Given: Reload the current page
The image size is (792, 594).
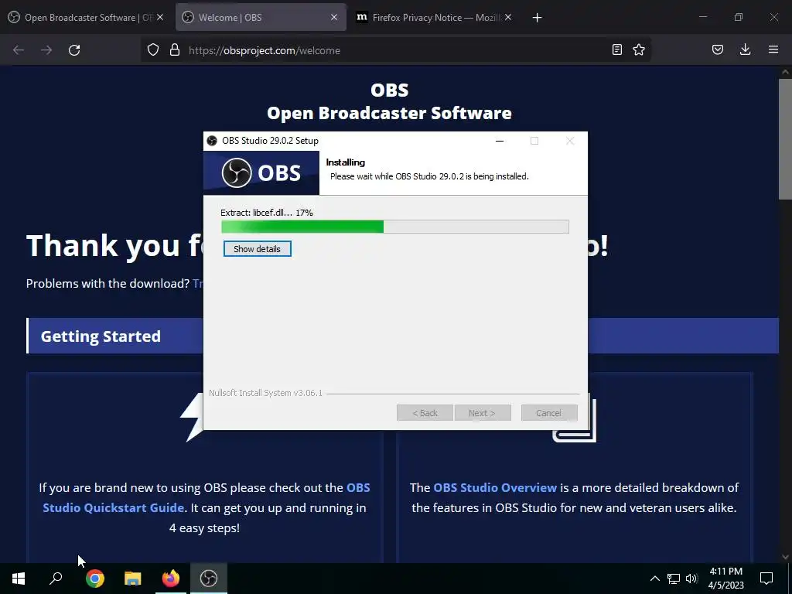Looking at the screenshot, I should [x=74, y=50].
